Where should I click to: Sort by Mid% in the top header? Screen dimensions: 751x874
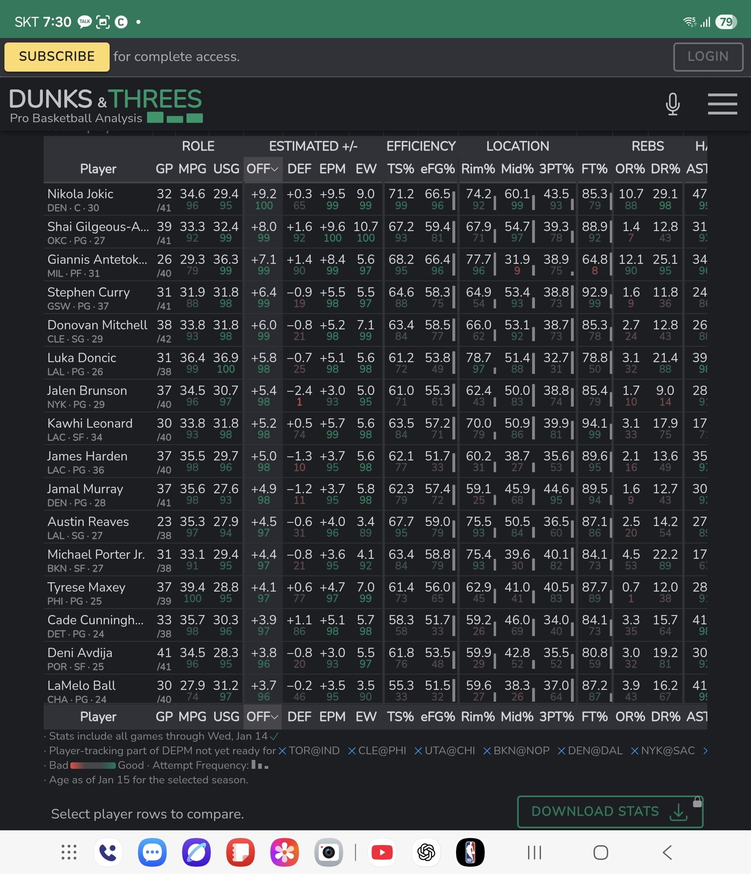(517, 169)
